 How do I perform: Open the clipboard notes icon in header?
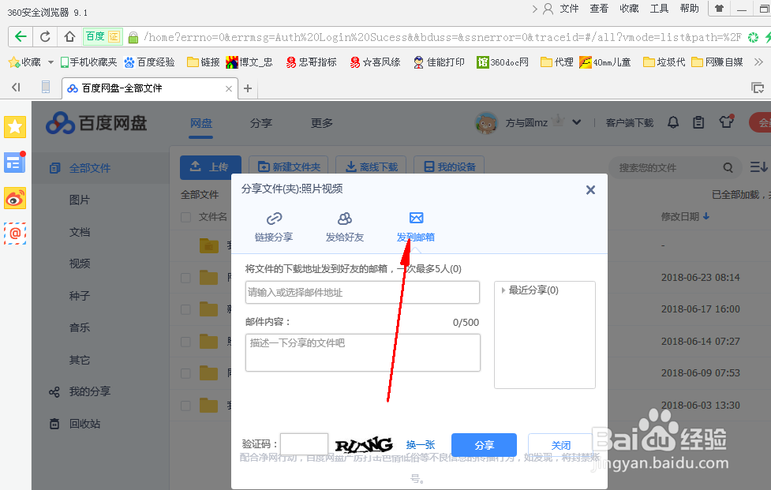[698, 122]
